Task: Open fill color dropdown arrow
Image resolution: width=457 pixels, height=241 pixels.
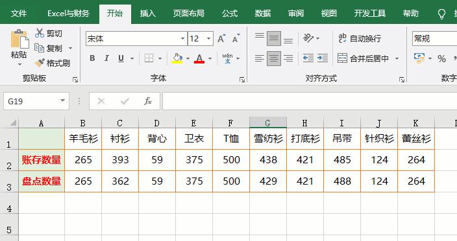Action: pos(188,59)
